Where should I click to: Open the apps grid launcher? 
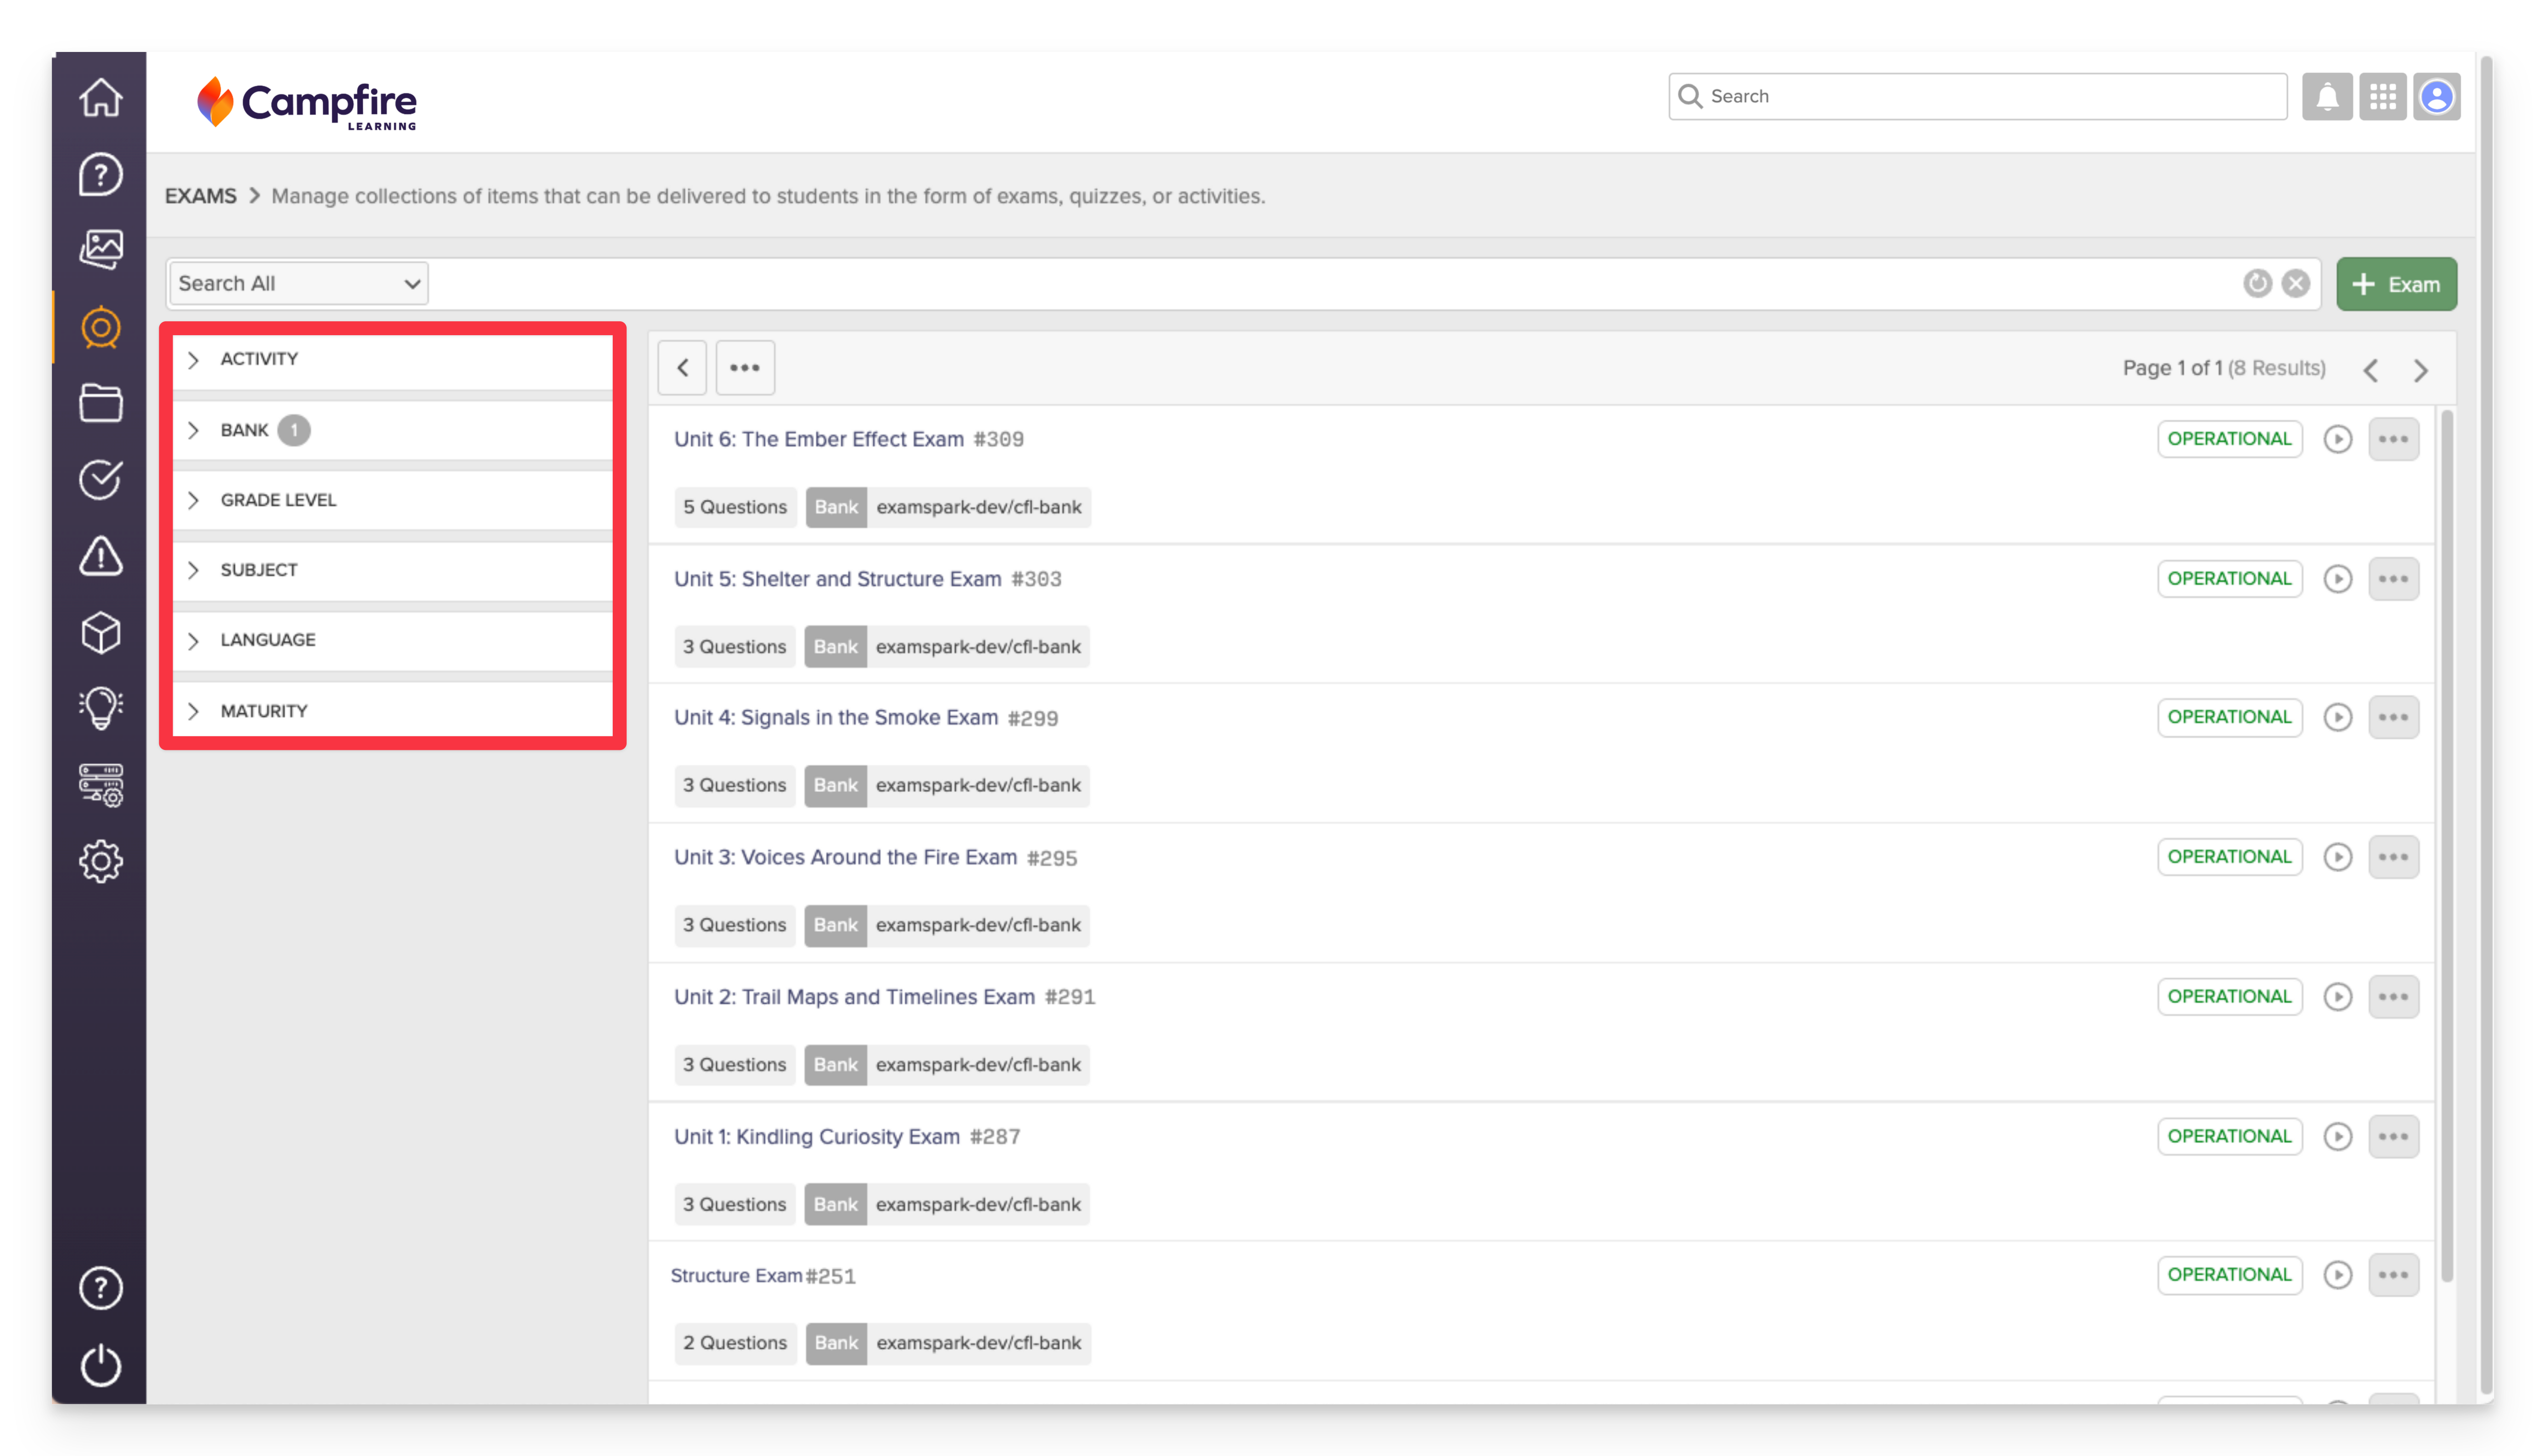click(x=2383, y=97)
